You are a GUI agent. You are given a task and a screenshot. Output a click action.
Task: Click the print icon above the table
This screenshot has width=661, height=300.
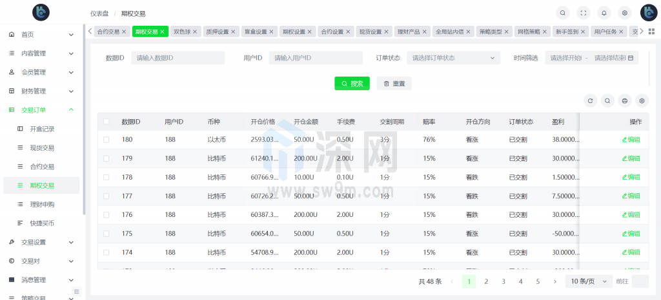624,100
